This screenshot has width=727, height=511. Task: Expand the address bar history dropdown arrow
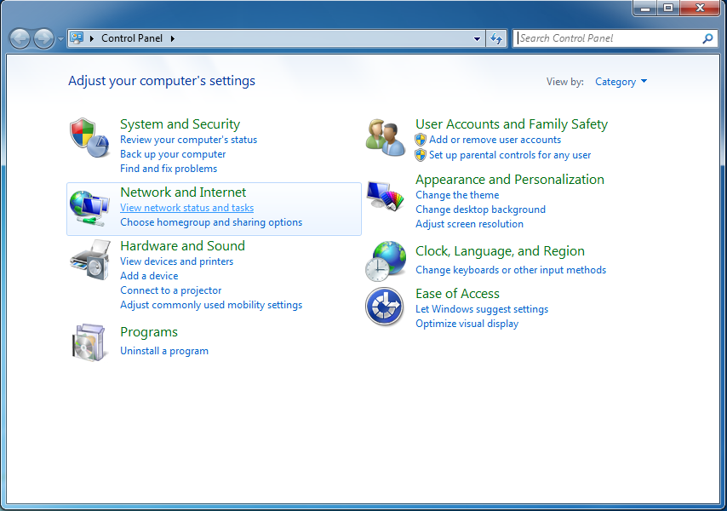point(477,38)
